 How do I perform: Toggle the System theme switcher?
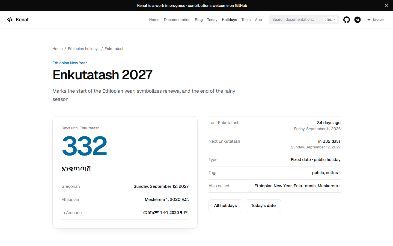click(x=376, y=20)
